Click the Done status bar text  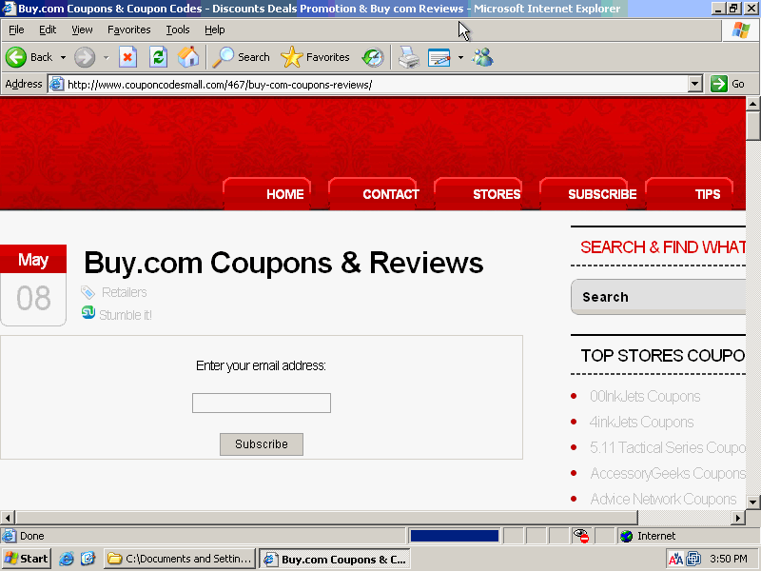pyautogui.click(x=32, y=536)
